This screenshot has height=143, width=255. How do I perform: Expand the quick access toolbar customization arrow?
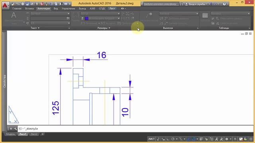70,4
